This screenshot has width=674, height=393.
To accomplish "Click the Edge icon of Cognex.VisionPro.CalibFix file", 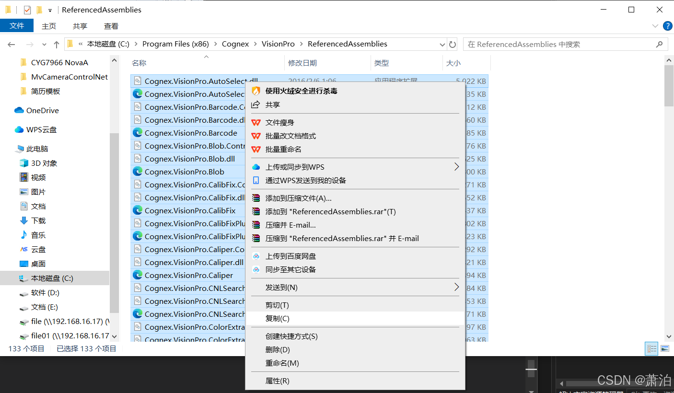I will click(138, 210).
